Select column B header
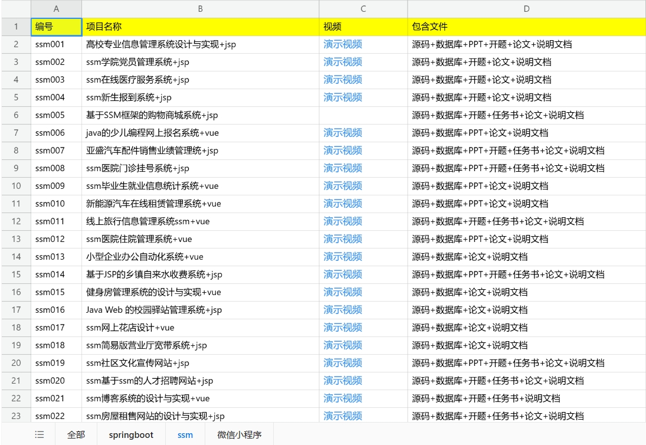Screen dimensions: 646x445 tap(200, 9)
